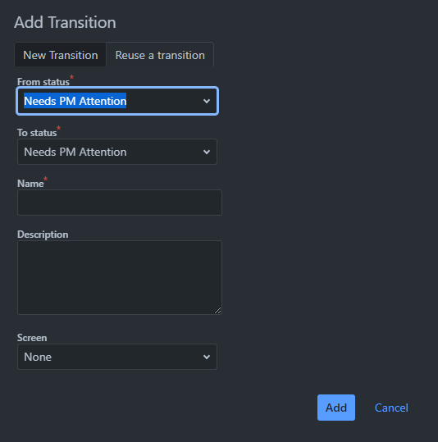This screenshot has height=442, width=438.
Task: Click the To status chevron arrow
Action: click(207, 153)
